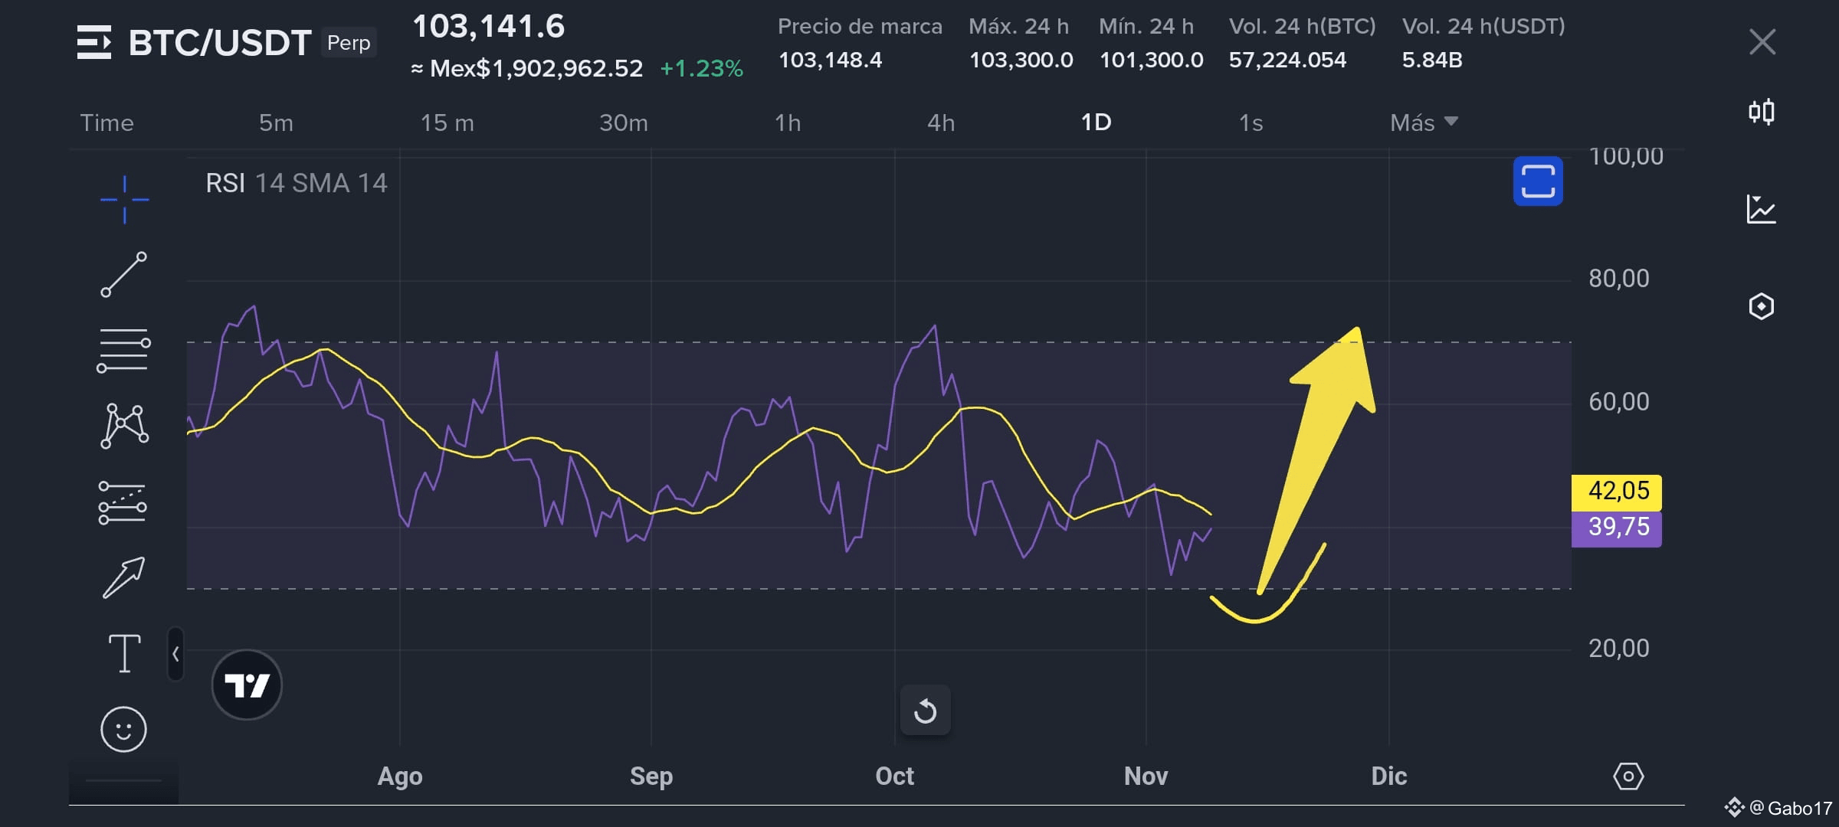Screen dimensions: 1839x827
Task: Collapse the drawing toolbar
Action: (x=175, y=654)
